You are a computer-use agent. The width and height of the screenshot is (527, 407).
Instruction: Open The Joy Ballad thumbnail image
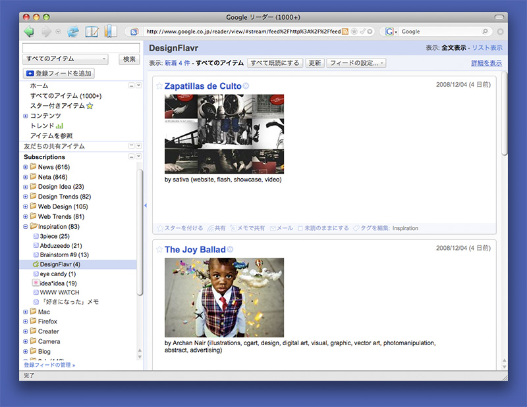(224, 298)
